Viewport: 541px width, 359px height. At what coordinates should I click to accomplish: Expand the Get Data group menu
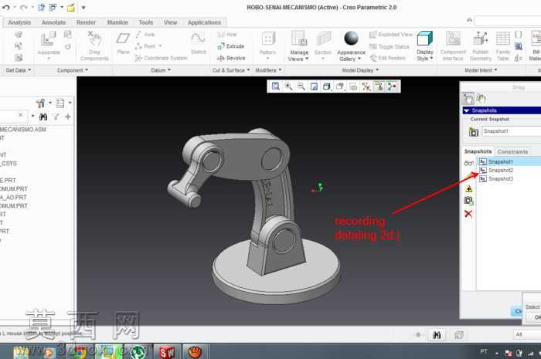(19, 70)
